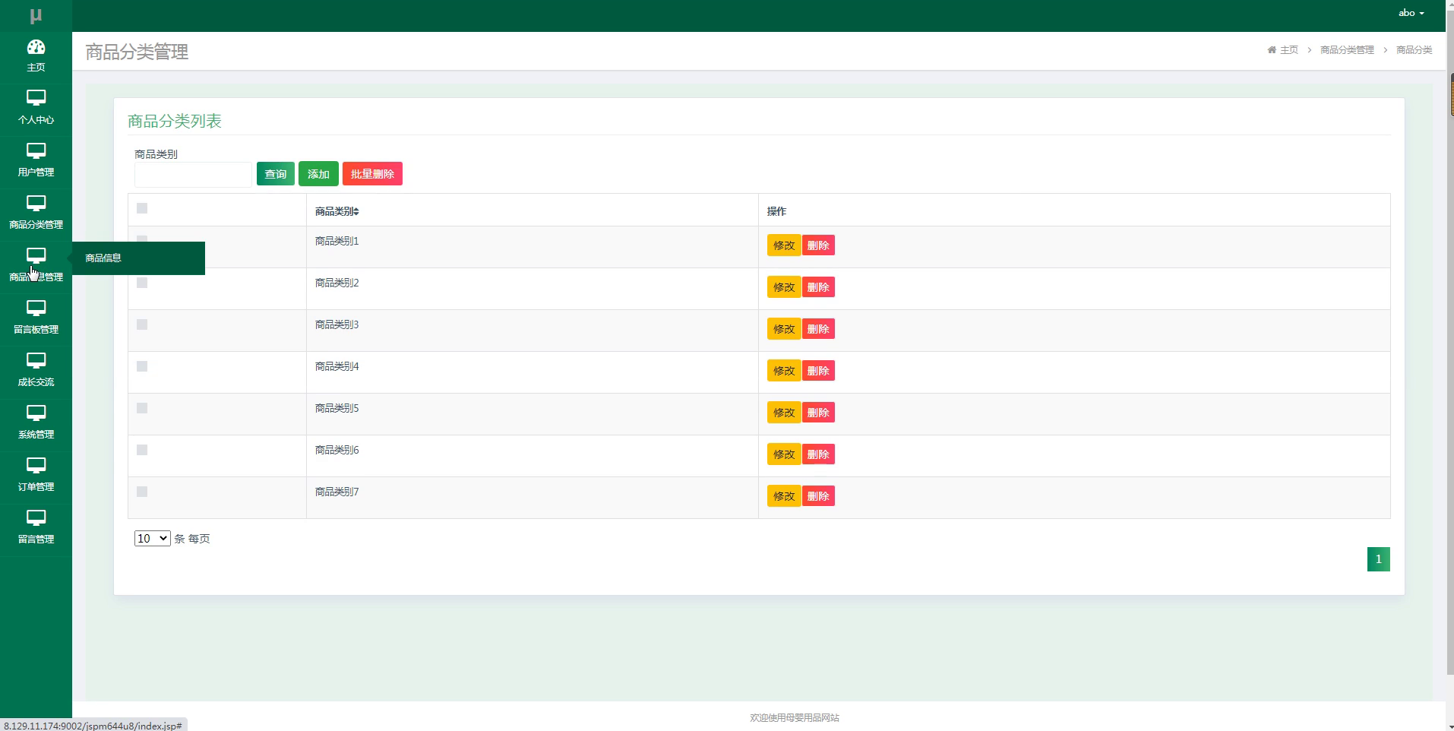Viewport: 1454px width, 731px height.
Task: Click 修改 for 商品类别1
Action: (784, 245)
